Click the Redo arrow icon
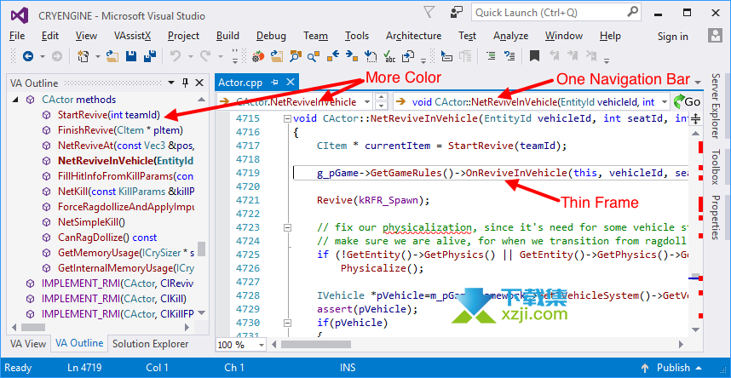731x378 pixels. (205, 57)
